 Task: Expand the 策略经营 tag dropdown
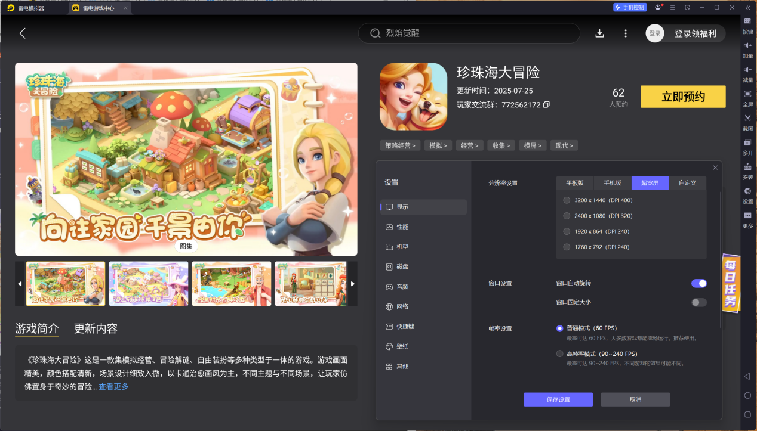point(400,145)
